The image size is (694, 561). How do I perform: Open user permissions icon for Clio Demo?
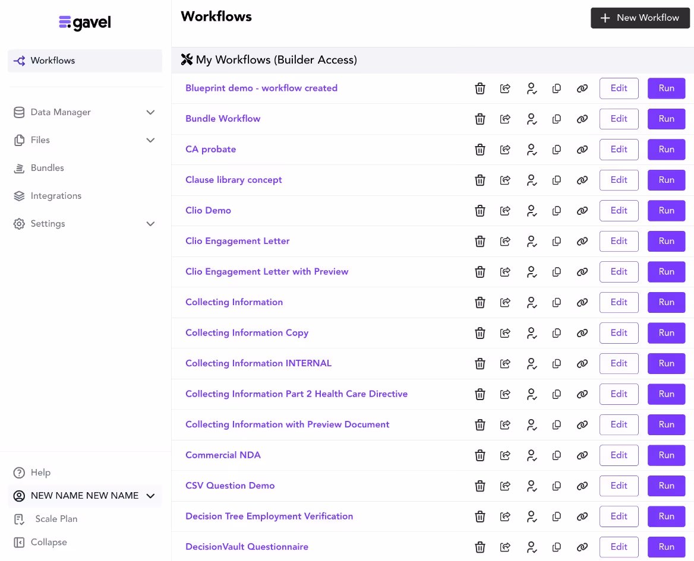tap(532, 211)
